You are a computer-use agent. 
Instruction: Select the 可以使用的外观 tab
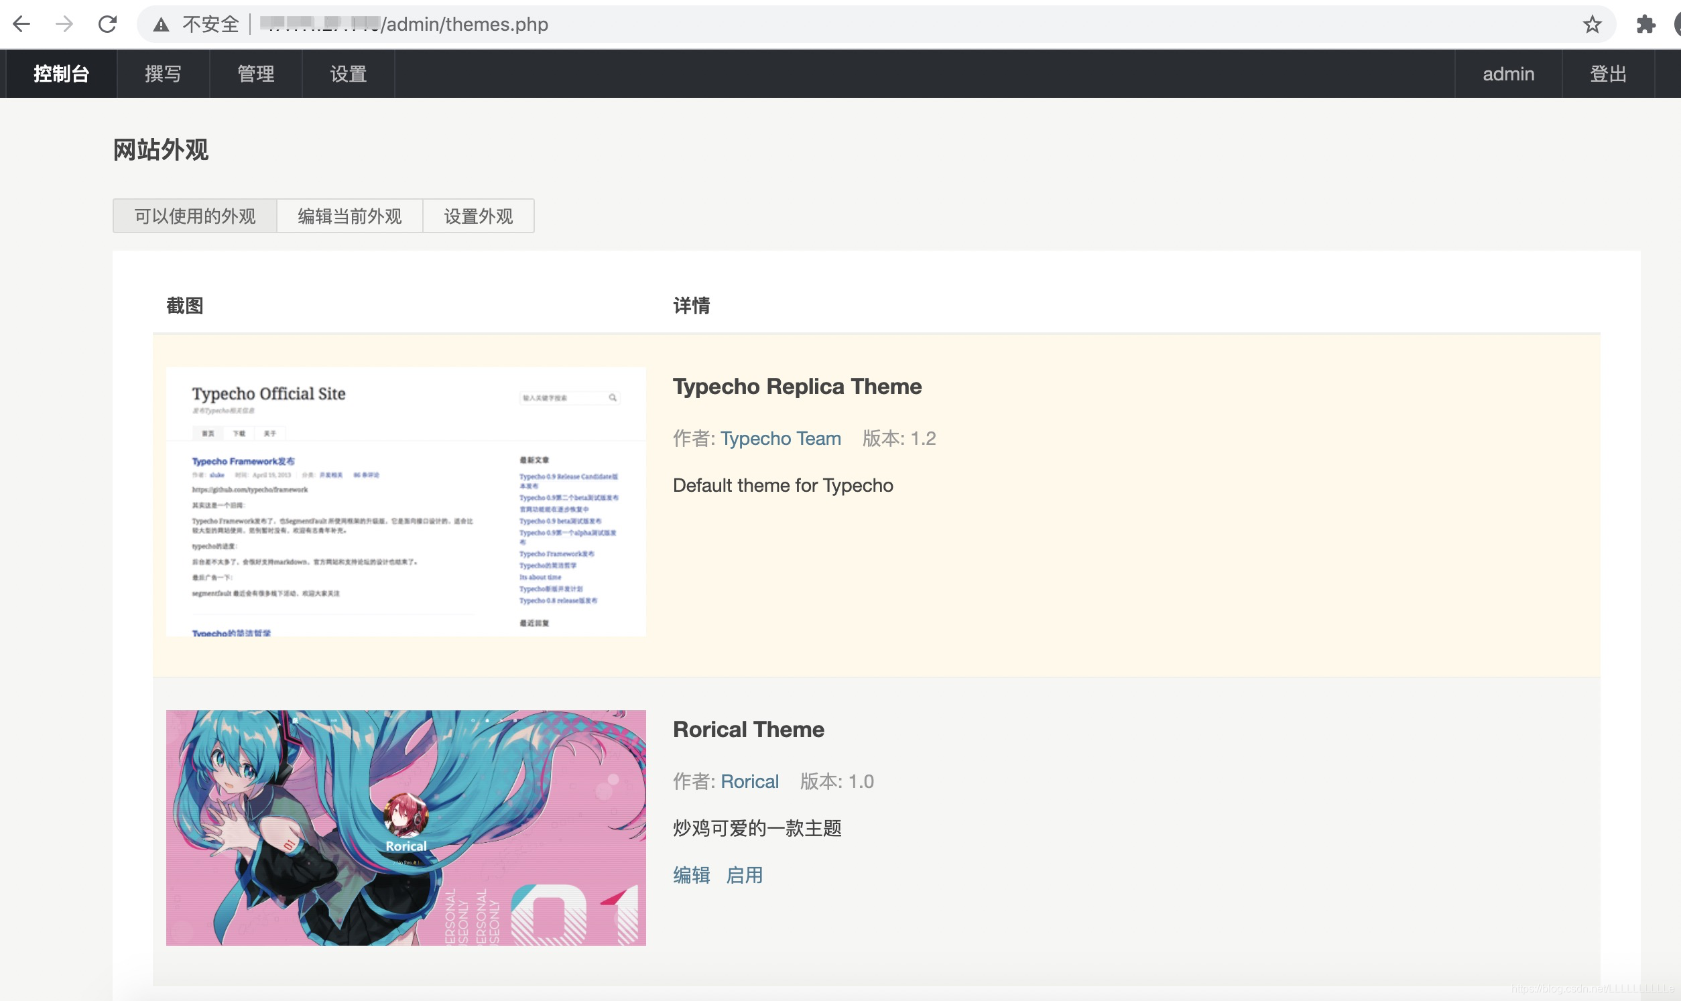[x=195, y=216]
